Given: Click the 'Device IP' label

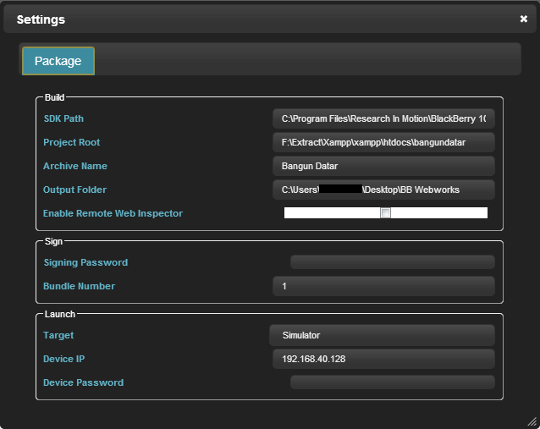Looking at the screenshot, I should click(x=64, y=359).
